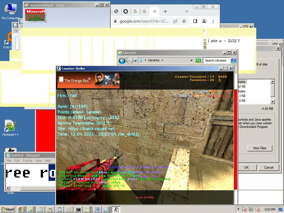The image size is (284, 213).
Task: Click the Counter-Strike title bar icon
Action: pyautogui.click(x=59, y=69)
